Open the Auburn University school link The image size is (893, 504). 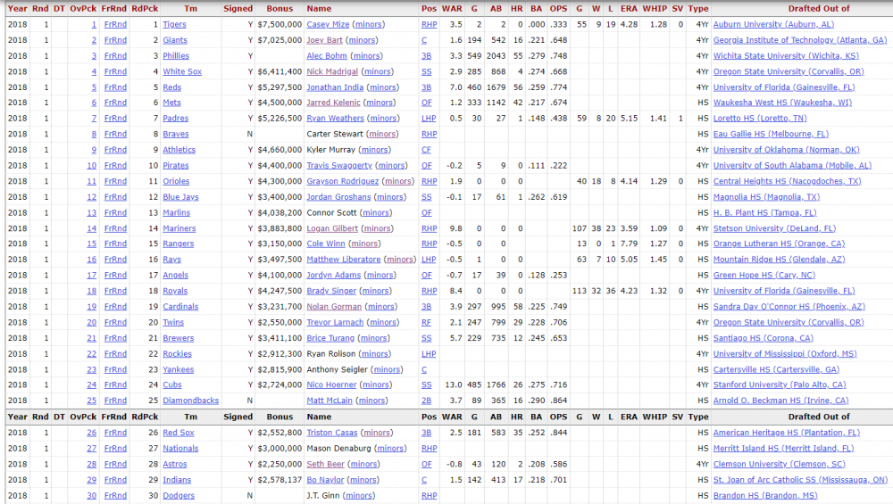click(x=773, y=25)
